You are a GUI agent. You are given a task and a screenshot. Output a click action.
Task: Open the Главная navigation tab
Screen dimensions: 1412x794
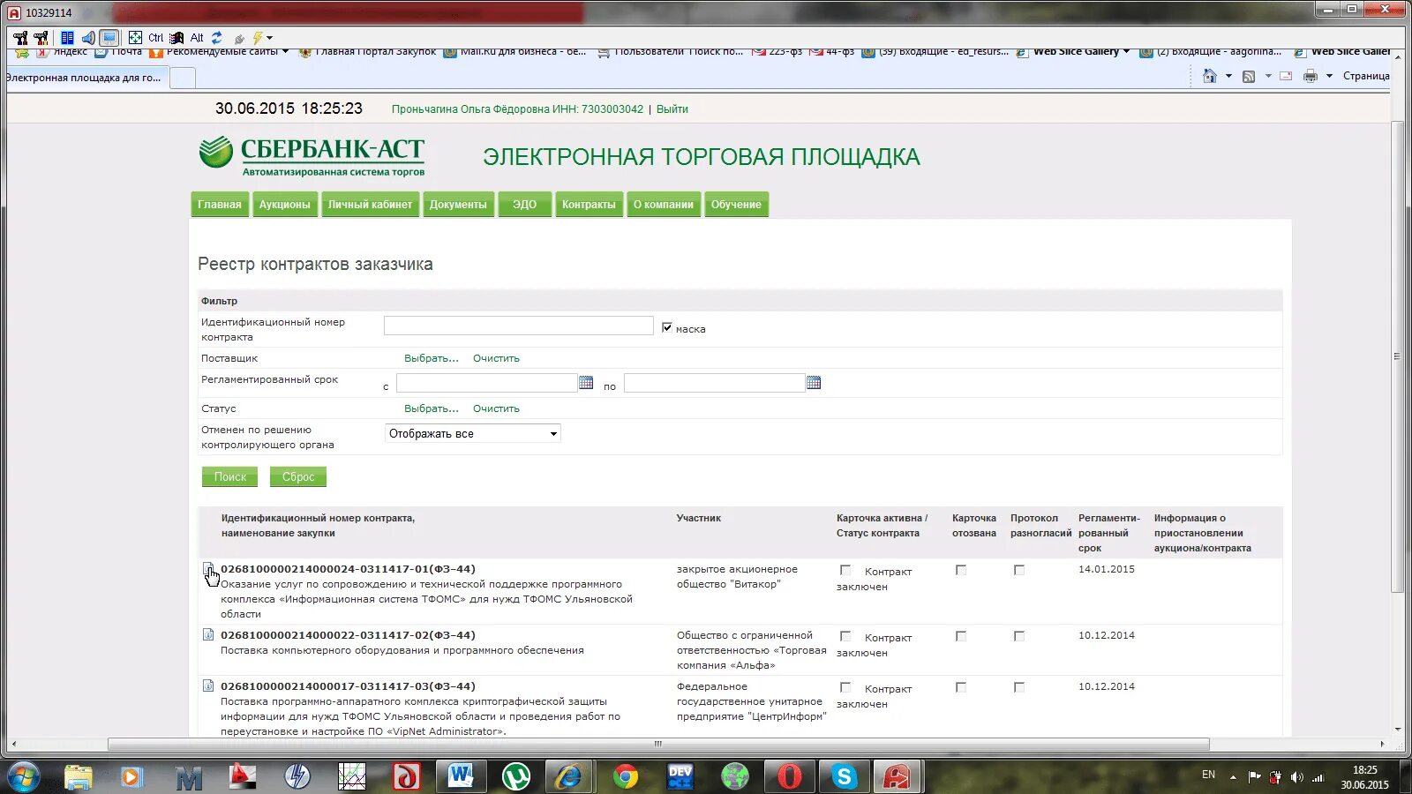(x=219, y=205)
